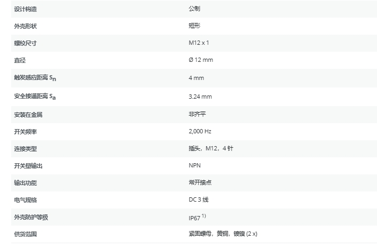This screenshot has height=248, width=377.
Task: Select the 公制 value text
Action: [x=194, y=9]
